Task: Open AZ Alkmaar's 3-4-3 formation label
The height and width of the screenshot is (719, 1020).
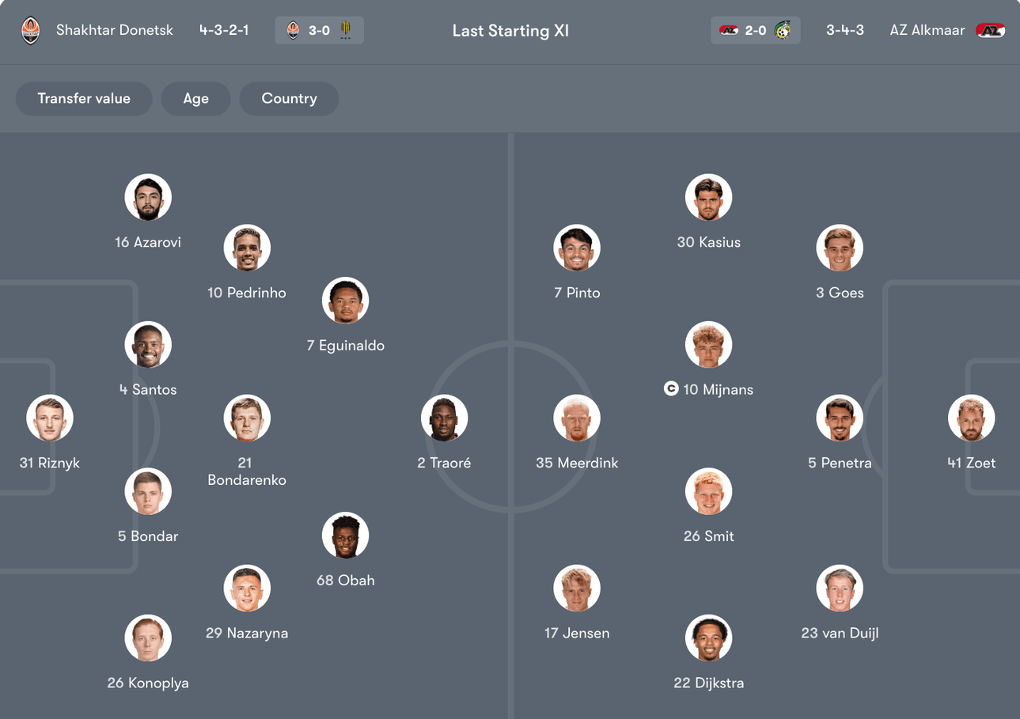Action: [x=844, y=30]
